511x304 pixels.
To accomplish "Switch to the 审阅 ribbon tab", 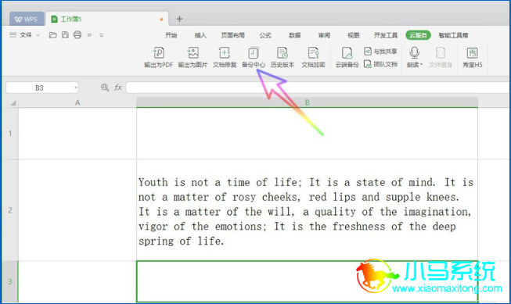I will coord(324,35).
